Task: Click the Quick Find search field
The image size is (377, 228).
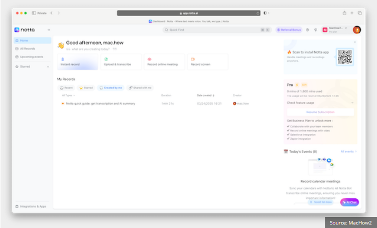Action: click(217, 30)
